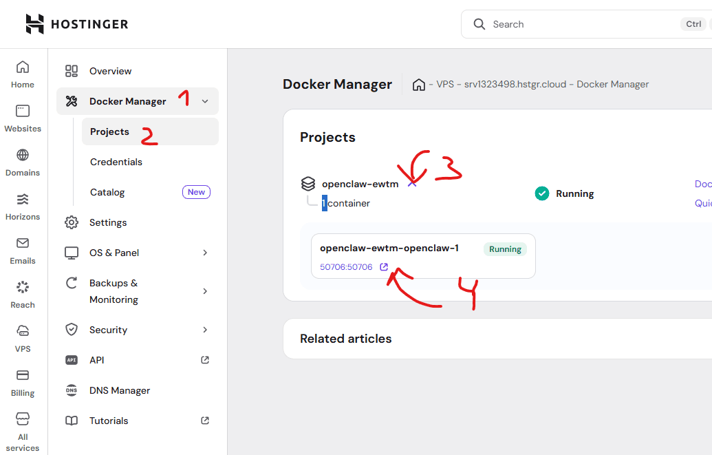Screen dimensions: 712x455
Task: Open the openclaw-ewtm-openclaw-1 container card
Action: click(423, 256)
